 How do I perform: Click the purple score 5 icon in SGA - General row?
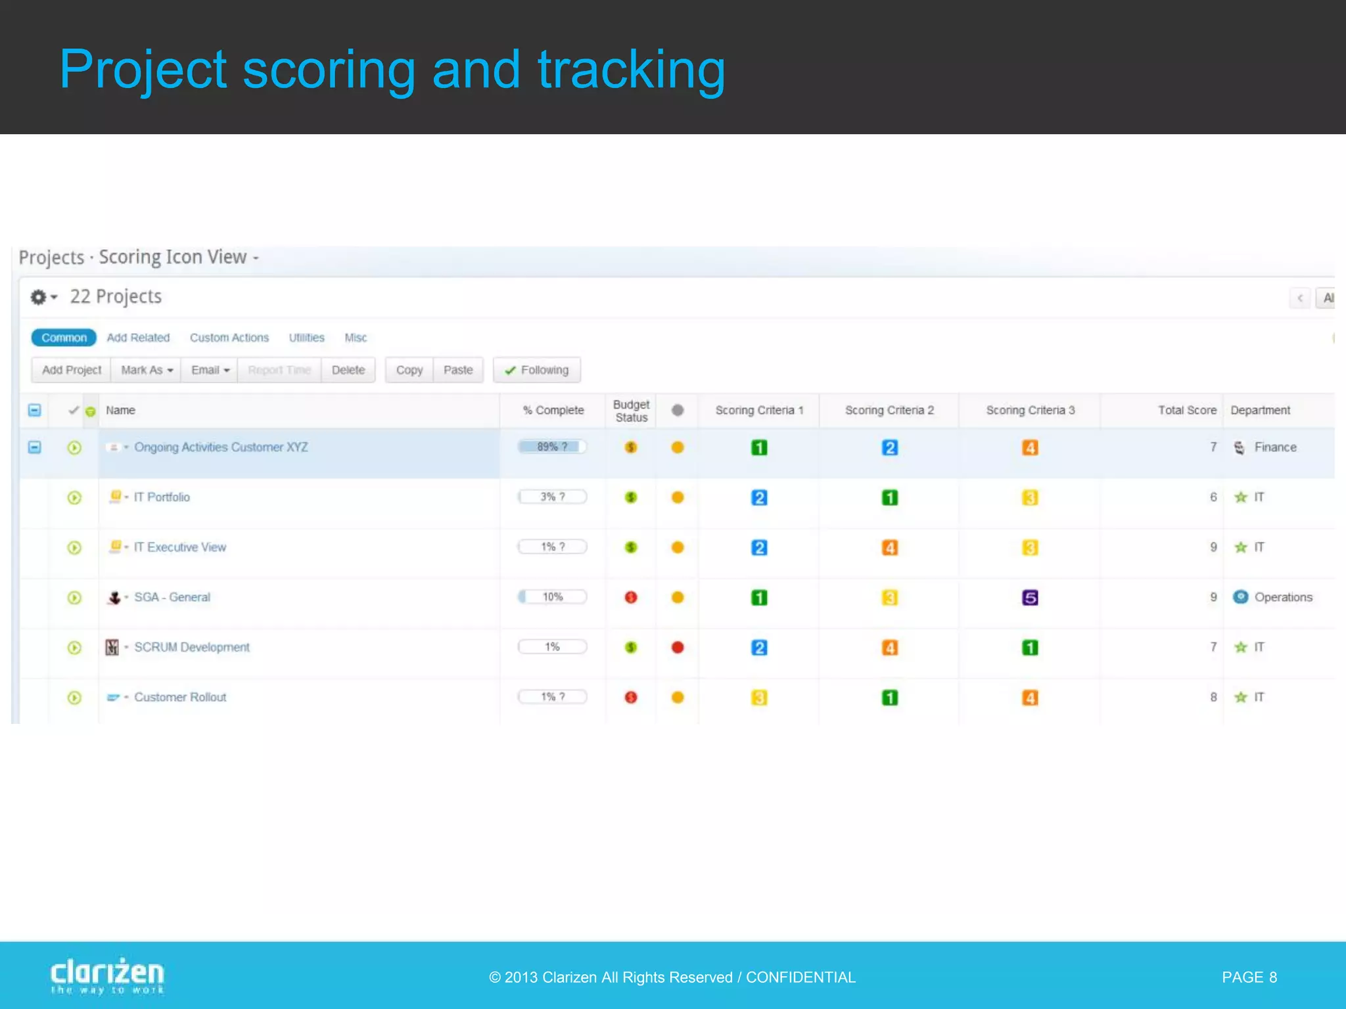(x=1030, y=598)
